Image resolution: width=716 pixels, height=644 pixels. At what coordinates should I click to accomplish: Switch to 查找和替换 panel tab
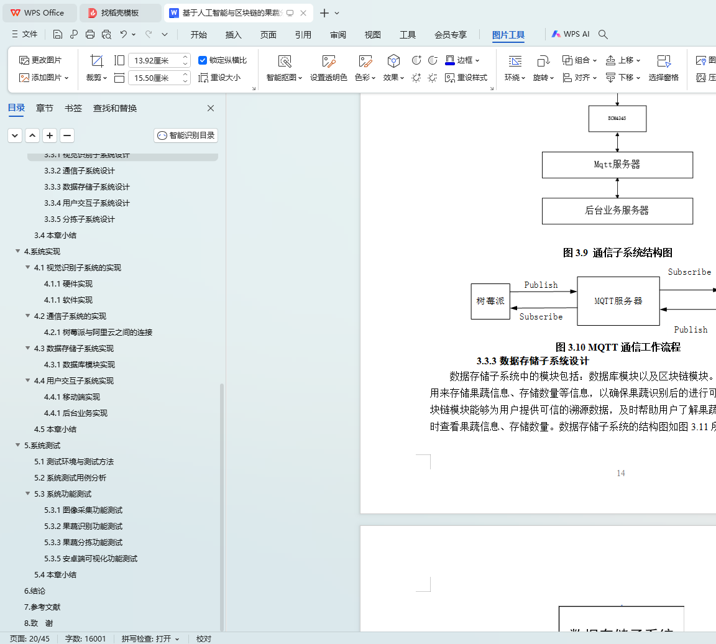pos(115,108)
